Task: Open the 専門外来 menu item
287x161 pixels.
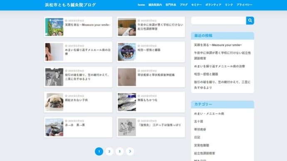Action: 171,5
